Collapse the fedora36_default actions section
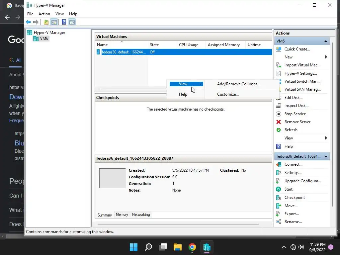 coord(326,156)
